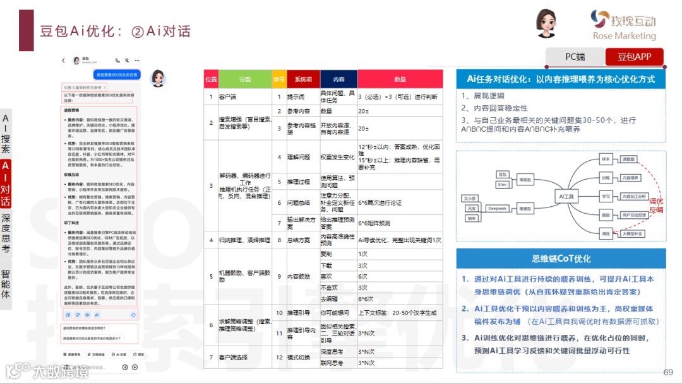Click the 玫瑰互动 heading in chat reply

pos(71,175)
